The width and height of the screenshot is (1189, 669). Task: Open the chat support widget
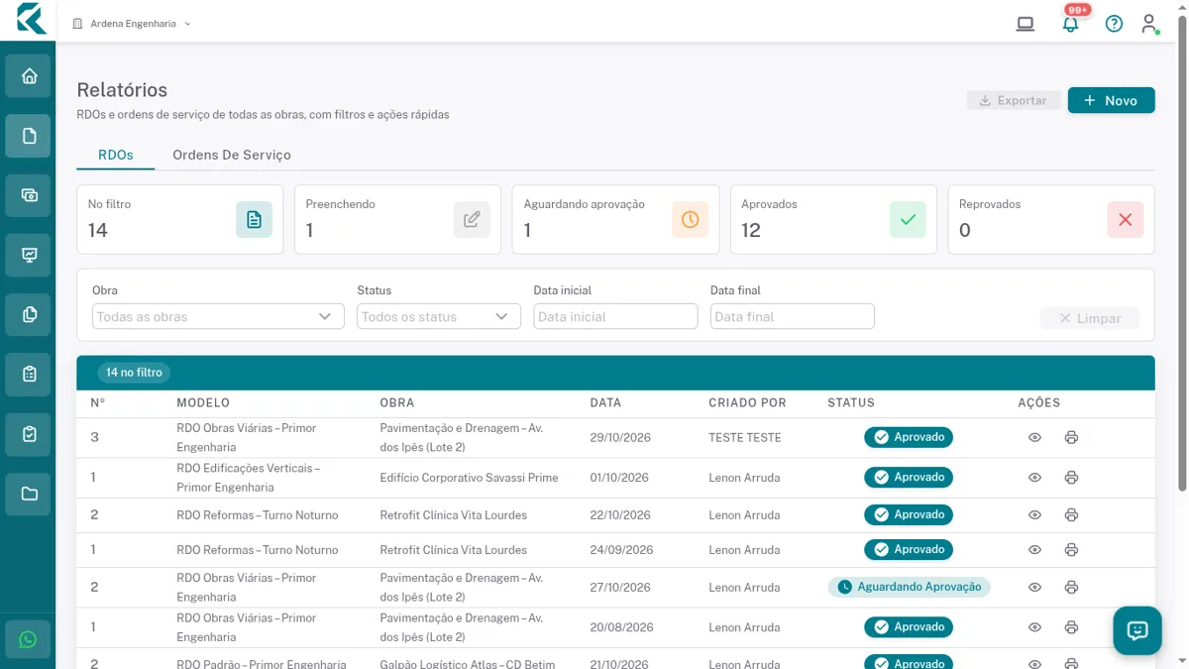click(1136, 630)
